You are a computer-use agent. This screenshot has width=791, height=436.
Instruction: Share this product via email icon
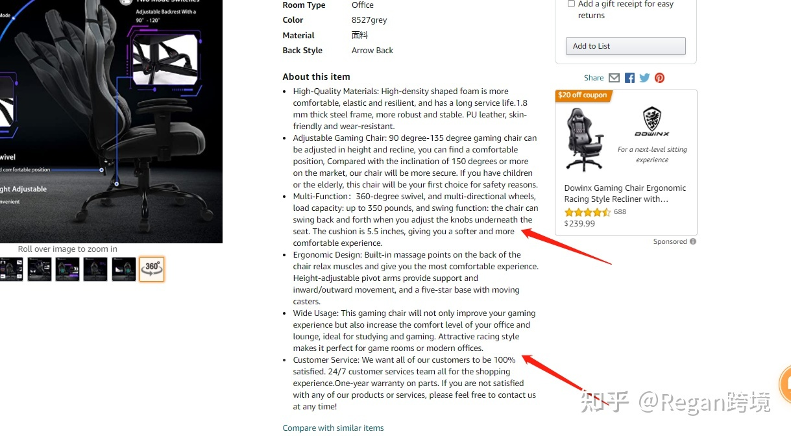point(614,78)
